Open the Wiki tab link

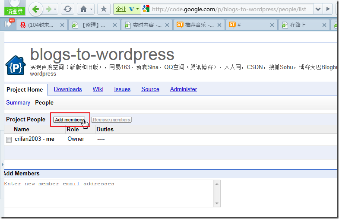98,89
